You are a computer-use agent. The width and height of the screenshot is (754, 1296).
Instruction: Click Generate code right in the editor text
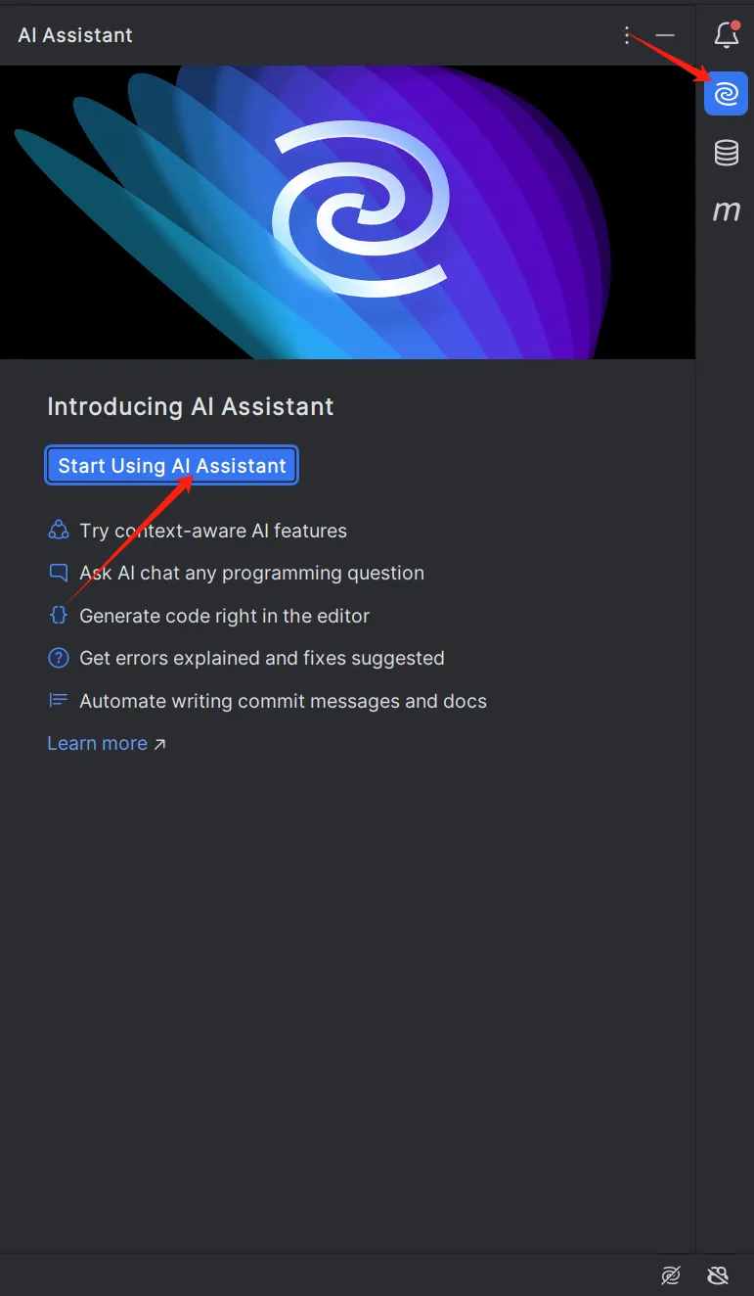click(224, 616)
